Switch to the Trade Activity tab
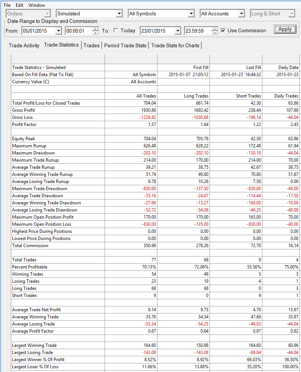This screenshot has height=372, width=301. tap(24, 45)
